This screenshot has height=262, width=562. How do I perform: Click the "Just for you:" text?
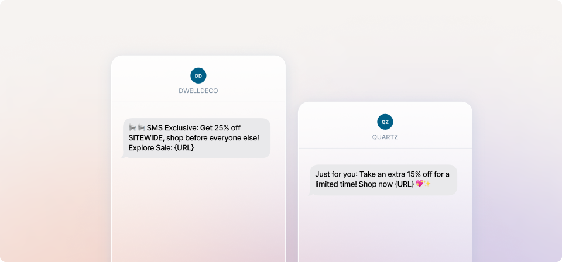[337, 174]
